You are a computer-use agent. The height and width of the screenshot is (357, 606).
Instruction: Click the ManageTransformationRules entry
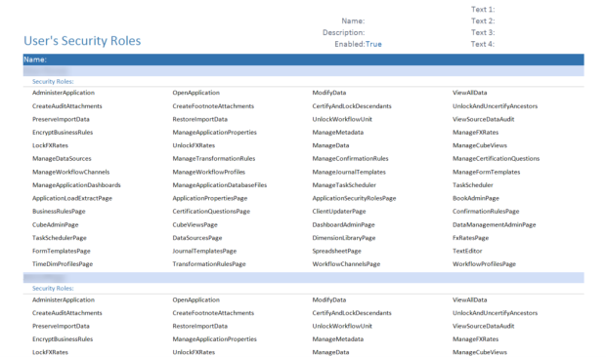(x=214, y=158)
